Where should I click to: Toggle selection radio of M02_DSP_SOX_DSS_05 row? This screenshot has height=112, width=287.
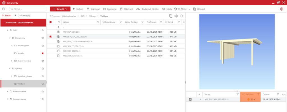click(50, 37)
